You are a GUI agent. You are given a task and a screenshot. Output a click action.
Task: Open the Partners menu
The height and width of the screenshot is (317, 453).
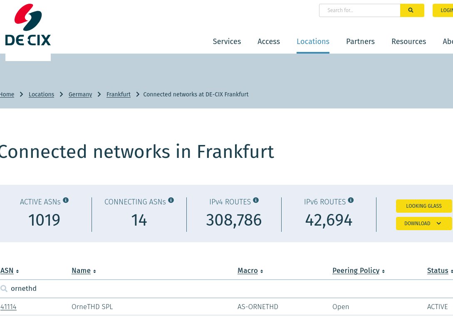tap(360, 42)
